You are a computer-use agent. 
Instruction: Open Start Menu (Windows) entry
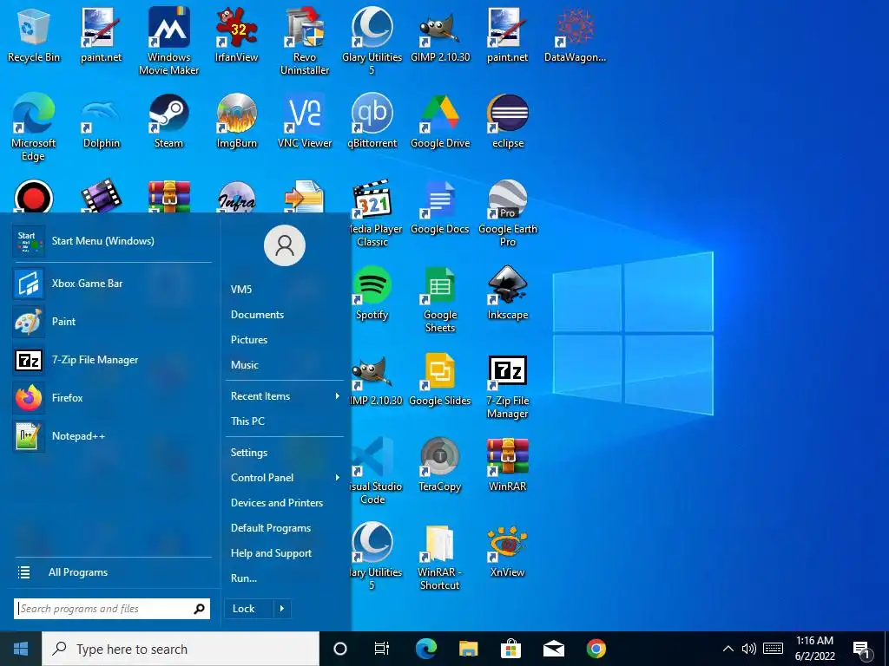(112, 241)
